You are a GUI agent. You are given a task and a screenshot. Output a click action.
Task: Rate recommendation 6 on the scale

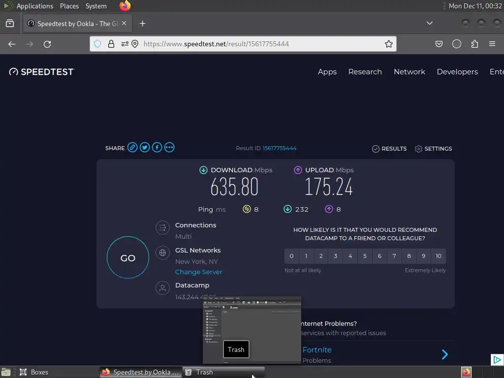tap(379, 256)
